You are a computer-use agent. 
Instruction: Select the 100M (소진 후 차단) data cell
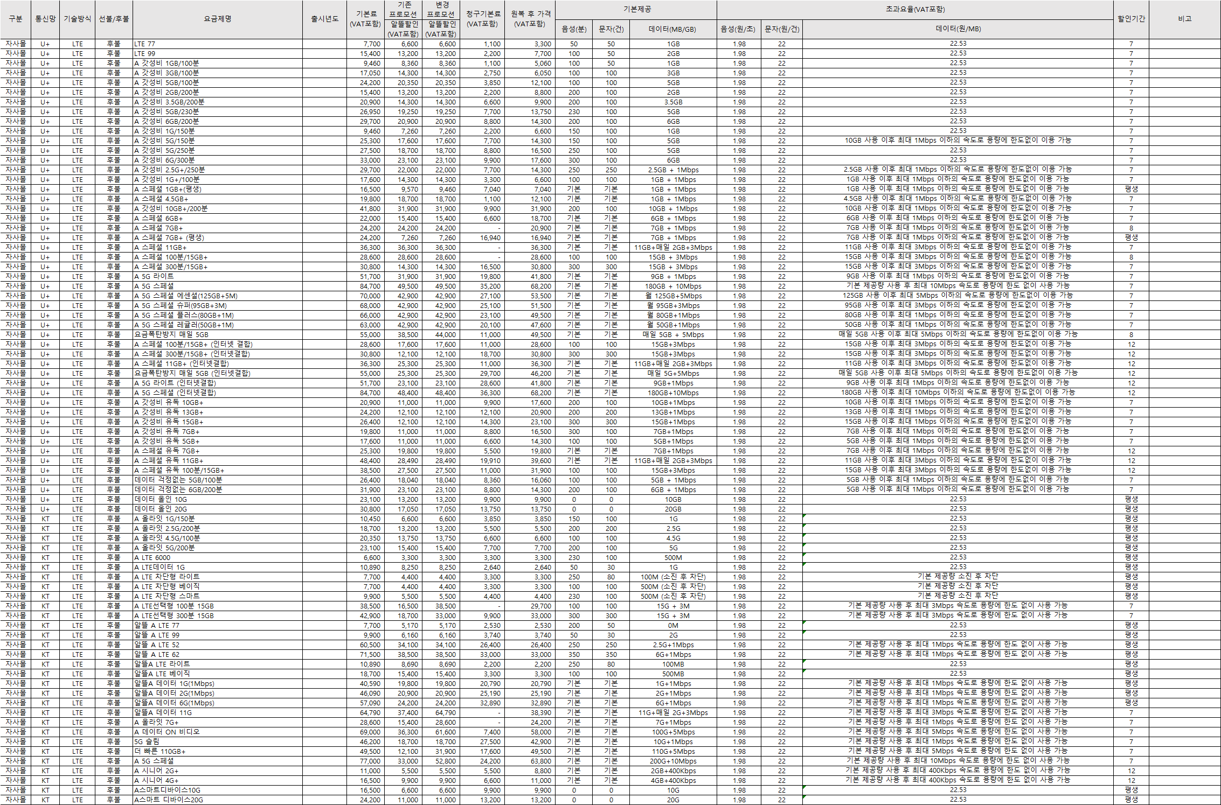click(x=673, y=577)
